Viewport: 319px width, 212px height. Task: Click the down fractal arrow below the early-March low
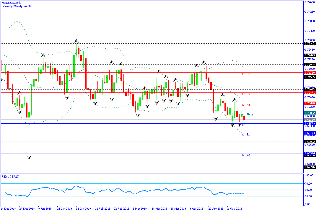pyautogui.click(x=138, y=116)
